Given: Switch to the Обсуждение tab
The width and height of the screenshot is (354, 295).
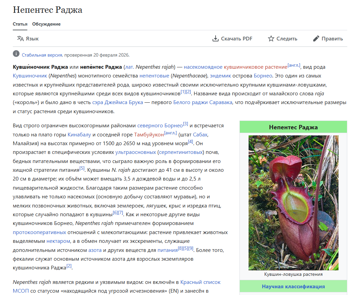Looking at the screenshot, I should pos(46,24).
